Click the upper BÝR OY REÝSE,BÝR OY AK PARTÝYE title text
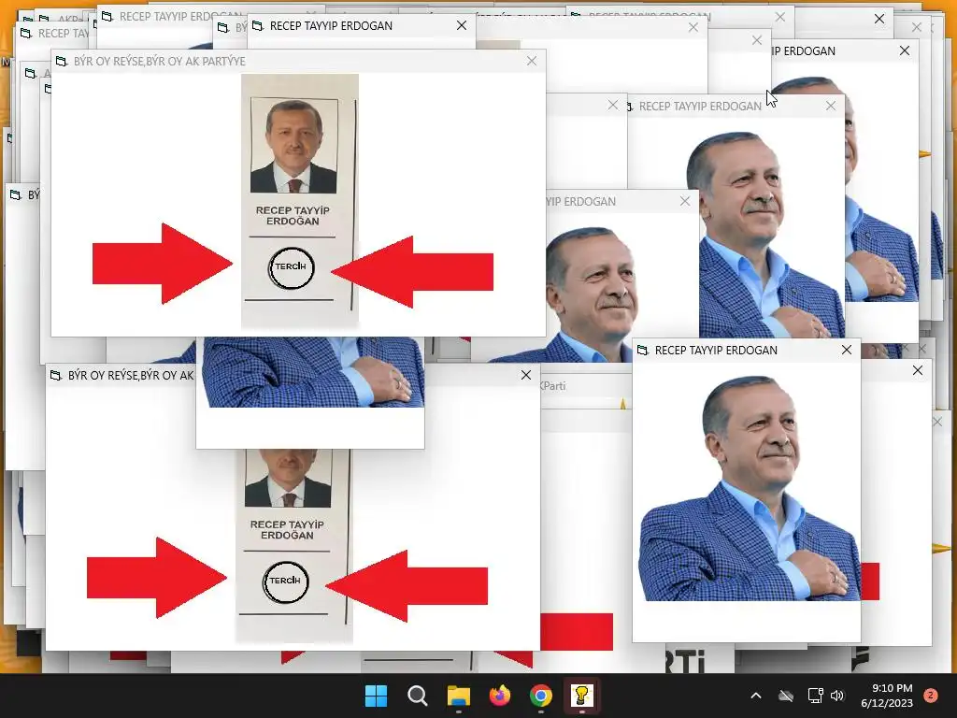957x718 pixels. [x=159, y=61]
